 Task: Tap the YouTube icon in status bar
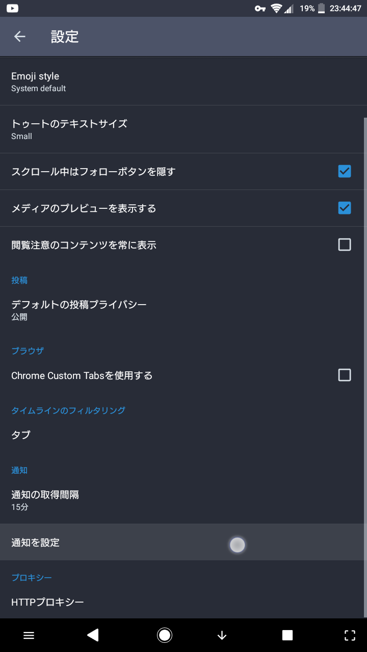tap(12, 8)
